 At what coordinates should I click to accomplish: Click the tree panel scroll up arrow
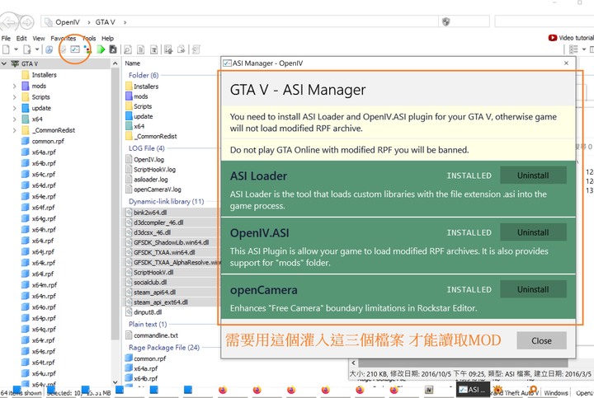click(x=115, y=63)
